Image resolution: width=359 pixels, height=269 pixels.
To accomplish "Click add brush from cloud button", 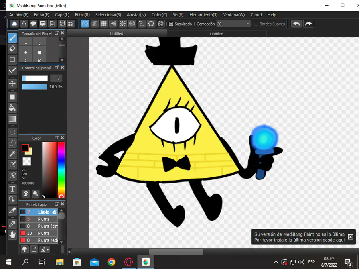I will coord(24,249).
